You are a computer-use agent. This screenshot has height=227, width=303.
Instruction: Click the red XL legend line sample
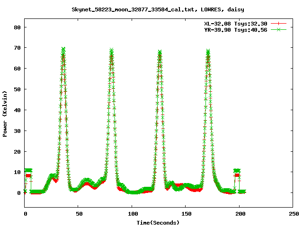[278, 24]
